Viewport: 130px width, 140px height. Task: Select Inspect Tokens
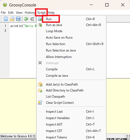pyautogui.click(x=71, y=137)
